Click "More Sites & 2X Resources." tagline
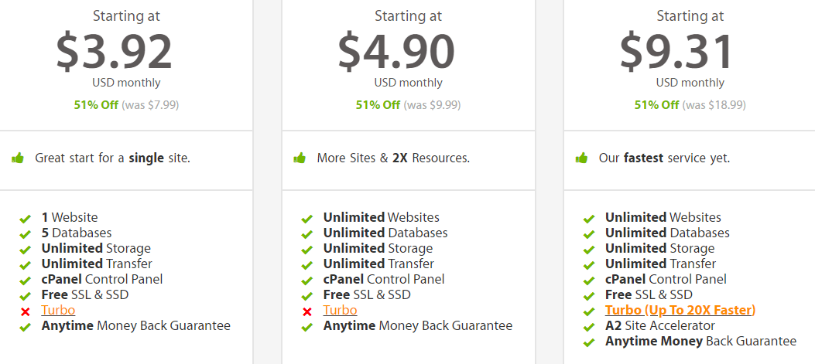The width and height of the screenshot is (815, 364). pos(393,158)
